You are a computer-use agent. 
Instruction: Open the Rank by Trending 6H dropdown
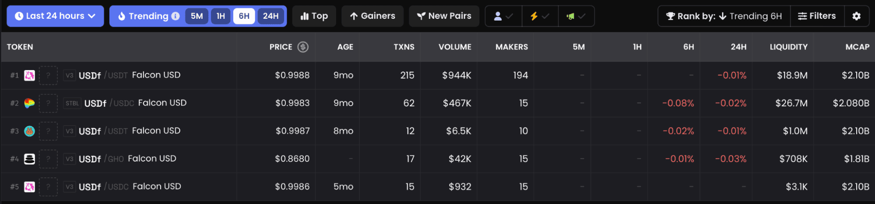(x=724, y=16)
